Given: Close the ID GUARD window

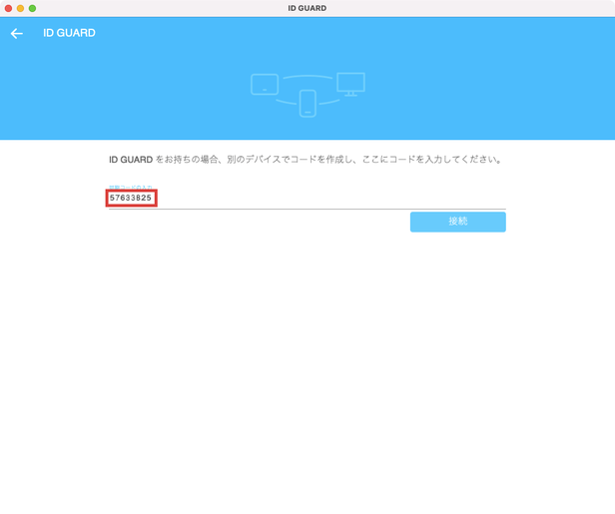Looking at the screenshot, I should click(x=8, y=8).
